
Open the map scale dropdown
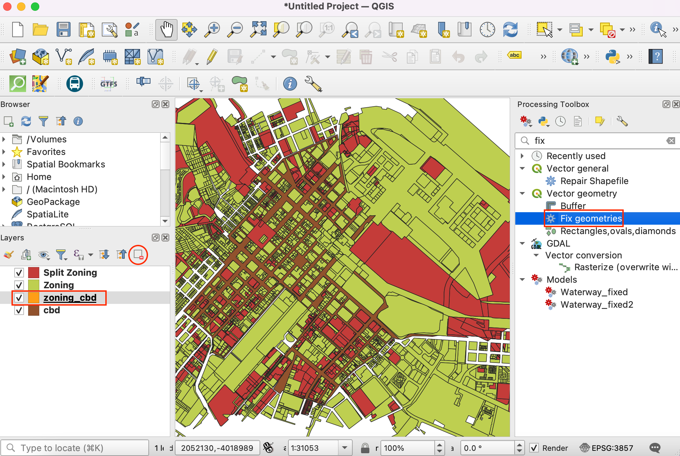point(345,448)
